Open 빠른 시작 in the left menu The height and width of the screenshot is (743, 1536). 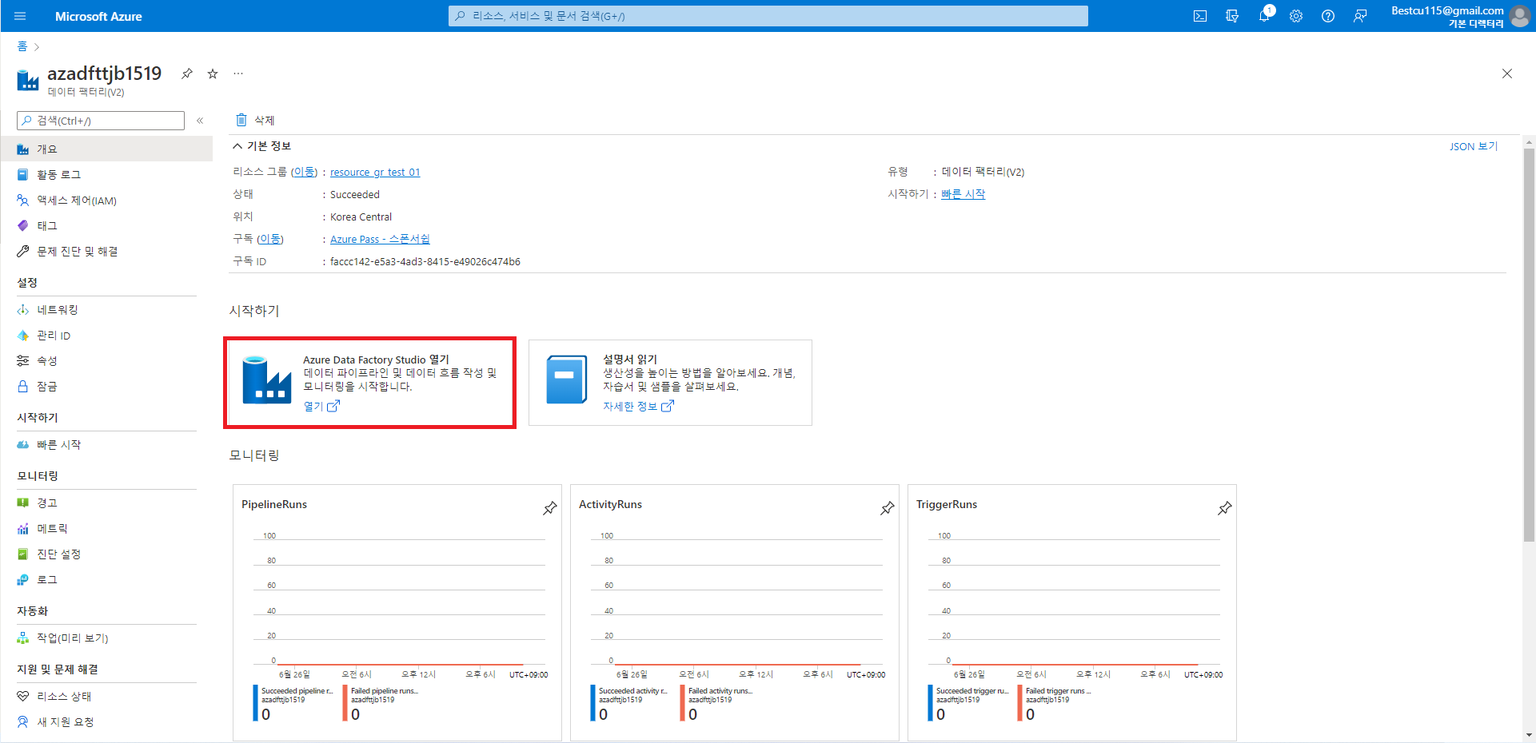pos(106,445)
